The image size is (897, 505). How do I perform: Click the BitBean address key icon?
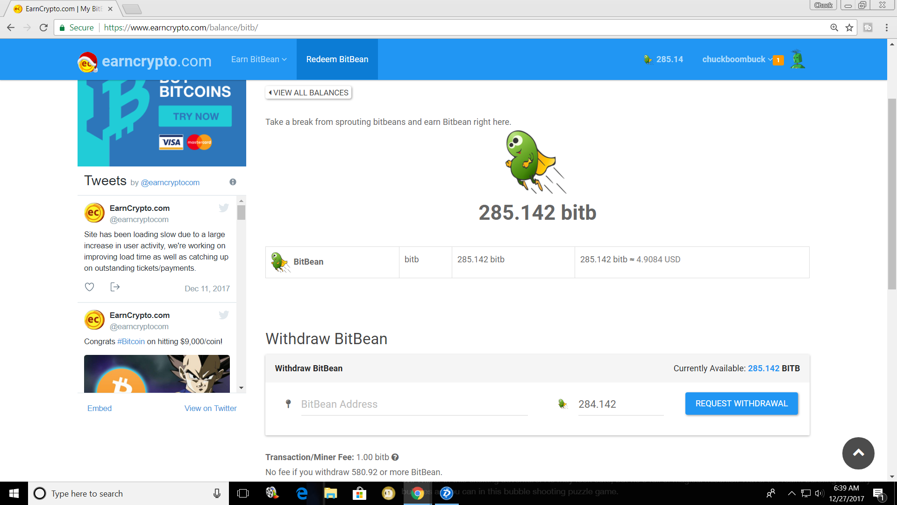click(288, 404)
